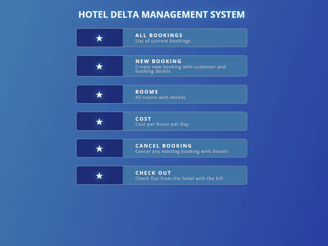The image size is (328, 246).
Task: Choose the CANCEL BOOKING heading
Action: coord(164,146)
